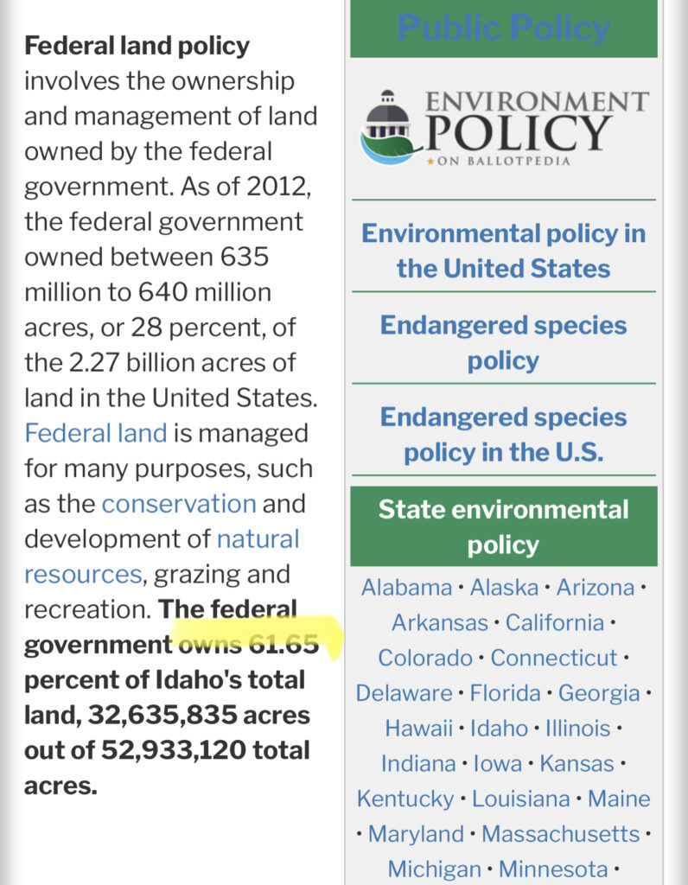Select Hawaii from state list
The height and width of the screenshot is (885, 688).
(419, 729)
